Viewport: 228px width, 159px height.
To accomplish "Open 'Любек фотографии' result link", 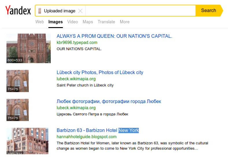I will pyautogui.click(x=109, y=101).
